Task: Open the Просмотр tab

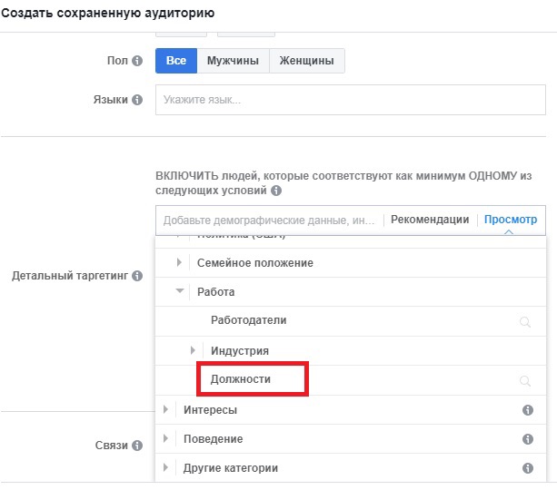Action: 510,220
